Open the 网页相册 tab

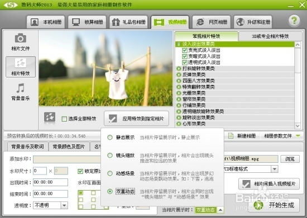pos(212,22)
